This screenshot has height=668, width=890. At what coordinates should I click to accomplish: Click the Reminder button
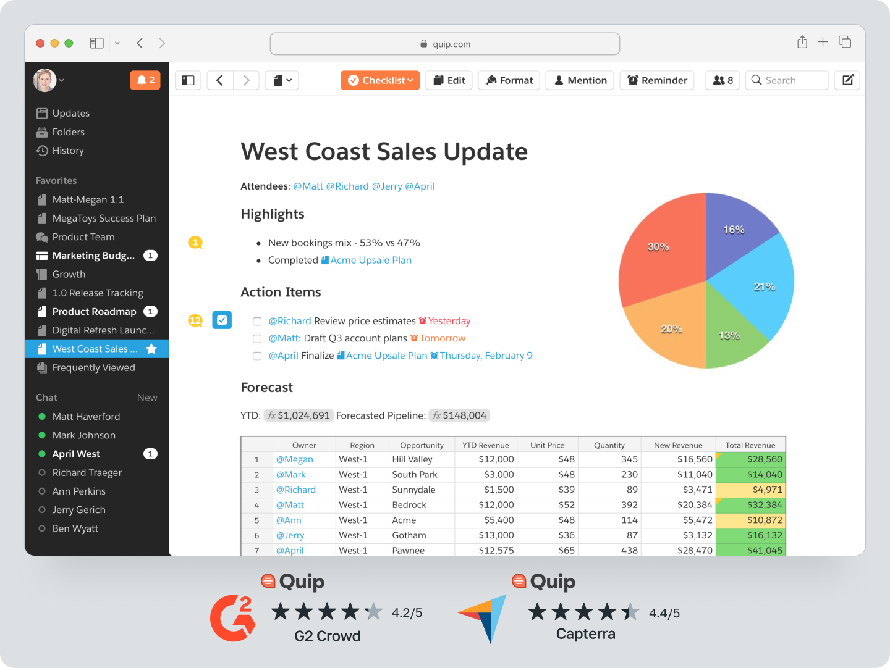(657, 80)
